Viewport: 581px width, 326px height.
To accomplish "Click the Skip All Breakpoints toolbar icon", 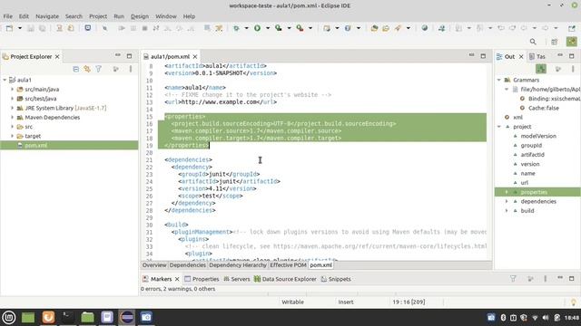I will click(105, 28).
